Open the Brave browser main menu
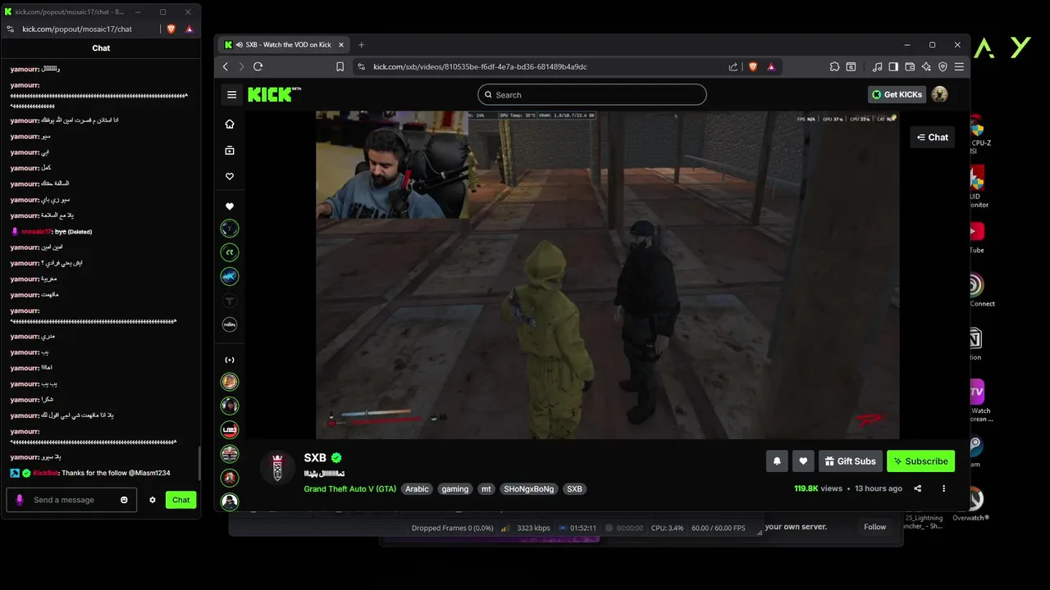Viewport: 1050px width, 590px height. tap(958, 66)
